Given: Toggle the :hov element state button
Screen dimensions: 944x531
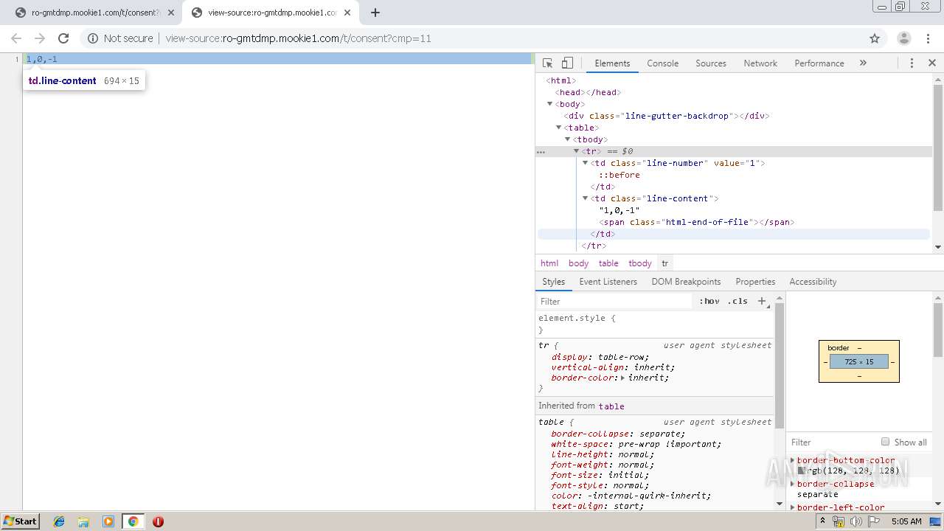Looking at the screenshot, I should pos(709,301).
